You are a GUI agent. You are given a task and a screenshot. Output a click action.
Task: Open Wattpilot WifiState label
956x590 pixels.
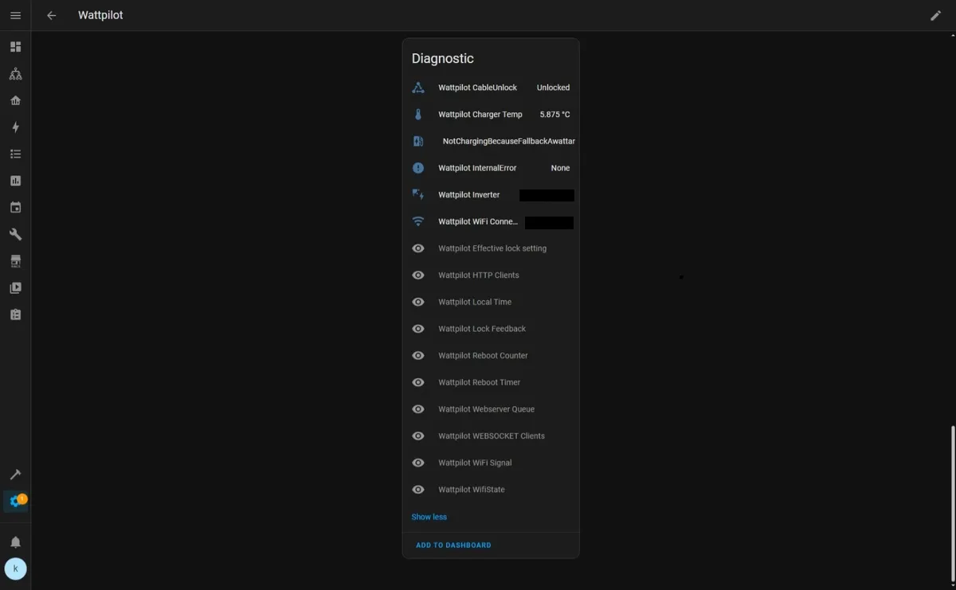[472, 490]
